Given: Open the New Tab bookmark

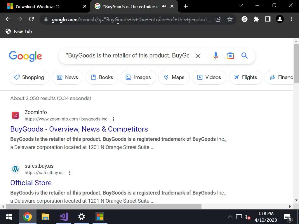Looking at the screenshot, I should pyautogui.click(x=19, y=31).
